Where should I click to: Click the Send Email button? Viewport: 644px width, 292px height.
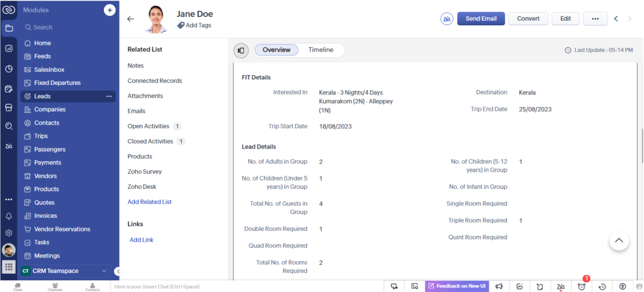point(480,19)
